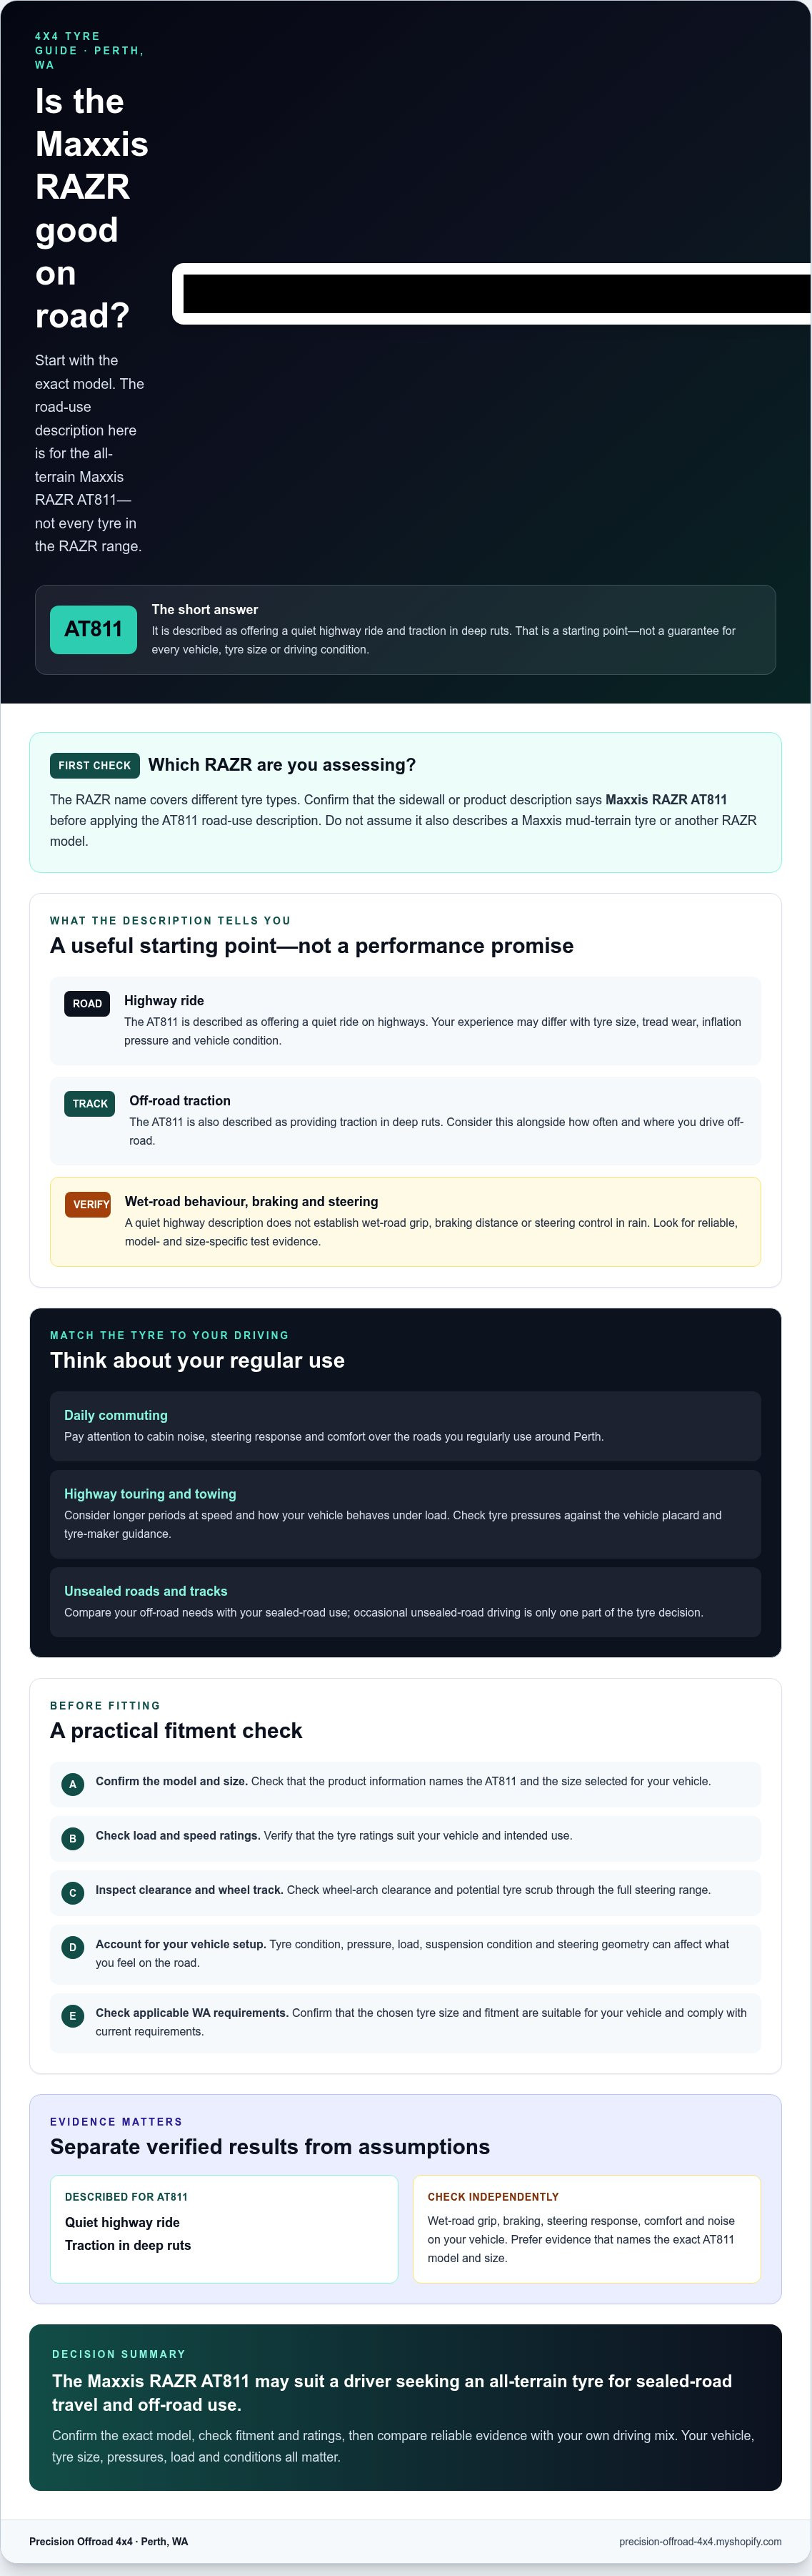Click the ROAD label badge

tap(87, 1003)
